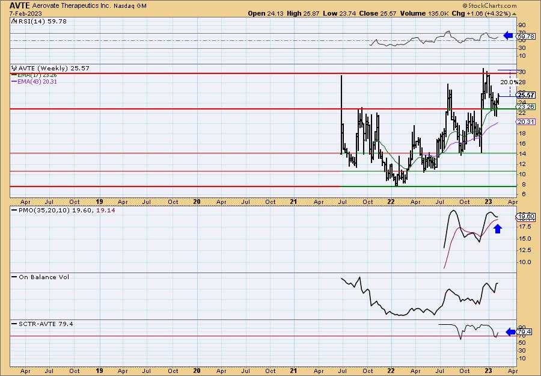Click the AVTE ticker symbol in the chart title

(20, 5)
